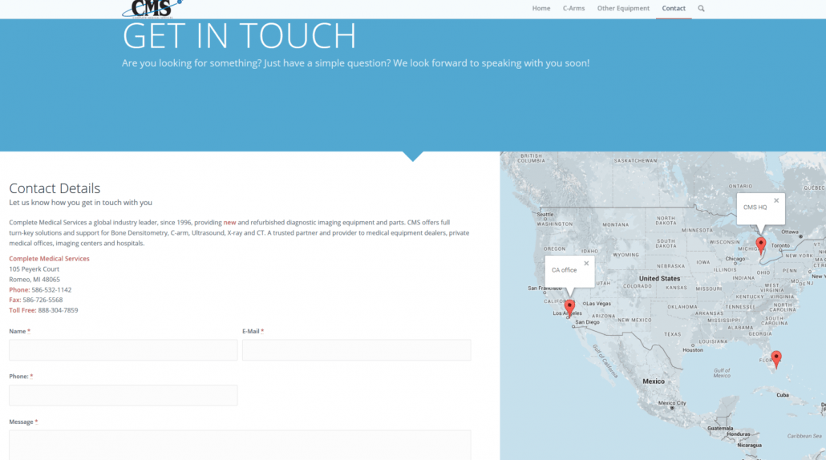
Task: Click the red CMS HQ map marker
Action: tap(761, 244)
